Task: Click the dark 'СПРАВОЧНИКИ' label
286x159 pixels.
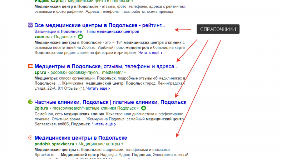Action: point(217,29)
